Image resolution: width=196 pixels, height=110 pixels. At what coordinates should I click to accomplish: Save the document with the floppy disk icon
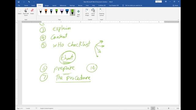(x=19, y=2)
